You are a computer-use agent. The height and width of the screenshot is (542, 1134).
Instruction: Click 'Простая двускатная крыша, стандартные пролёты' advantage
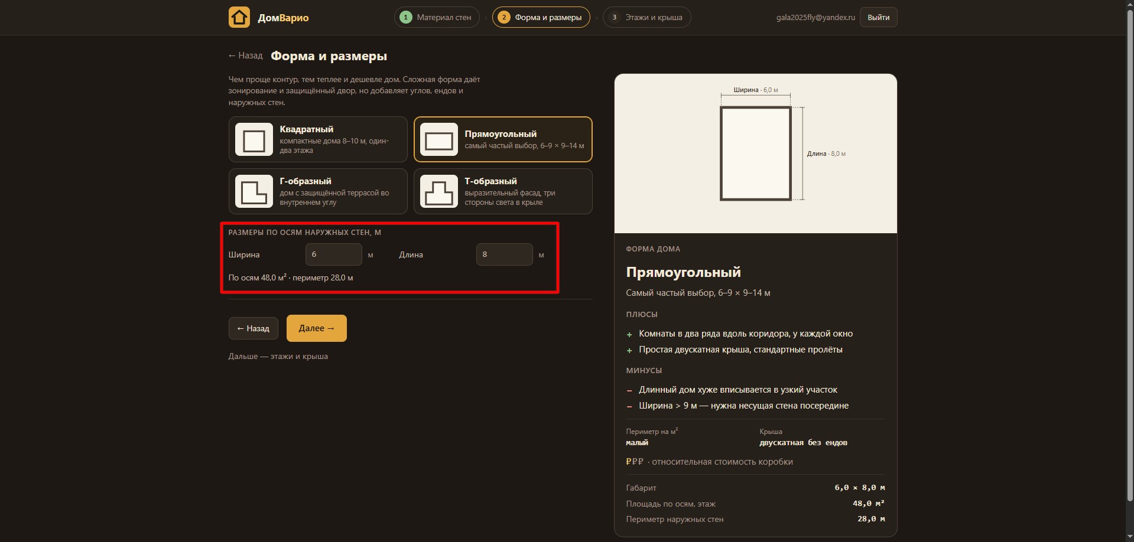[741, 350]
